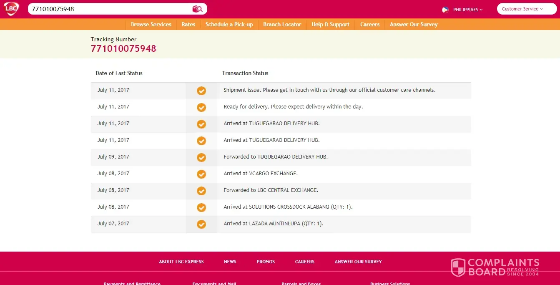This screenshot has height=285, width=560.
Task: Click the check icon beside Arrived at VCARGO EXCHANGE
Action: [x=201, y=174]
